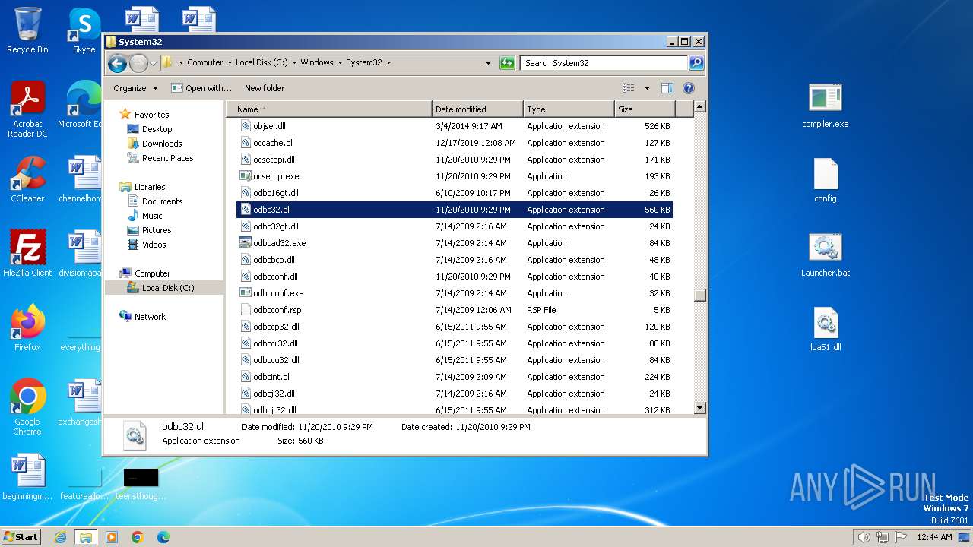The height and width of the screenshot is (547, 973).
Task: Open Internet Explorer from taskbar
Action: (x=60, y=537)
